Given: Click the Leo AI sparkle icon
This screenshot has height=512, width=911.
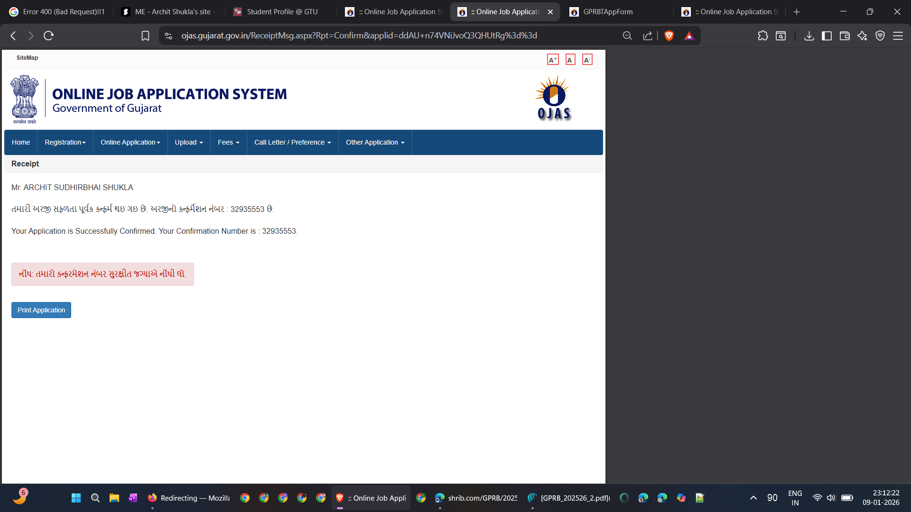Looking at the screenshot, I should [862, 36].
